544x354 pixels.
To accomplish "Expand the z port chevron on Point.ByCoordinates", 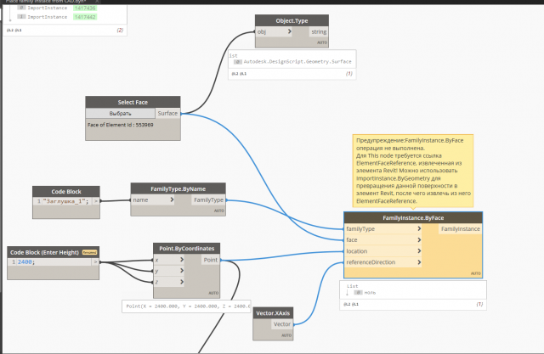I will coord(181,282).
